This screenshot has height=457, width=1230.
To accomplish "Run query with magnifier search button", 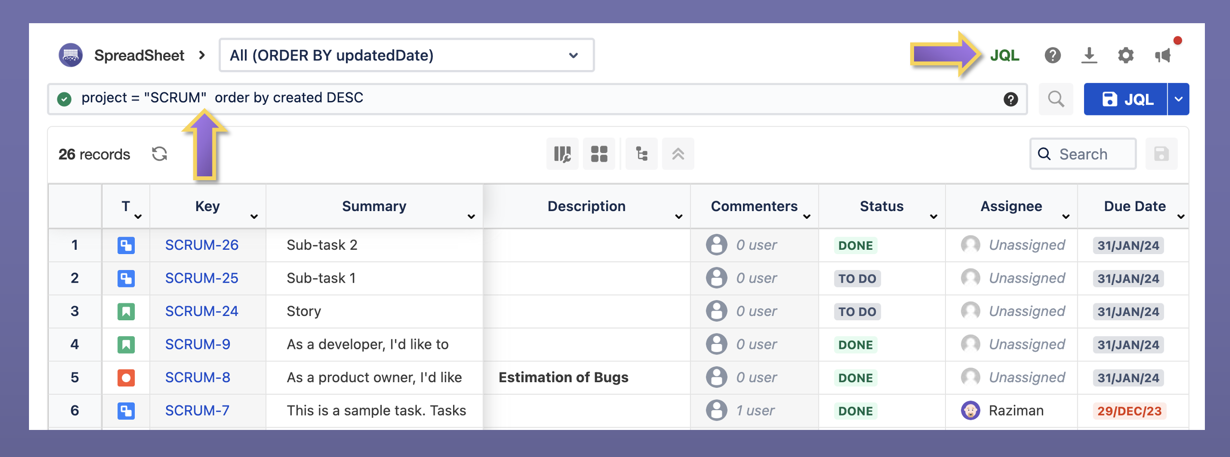I will [1056, 99].
